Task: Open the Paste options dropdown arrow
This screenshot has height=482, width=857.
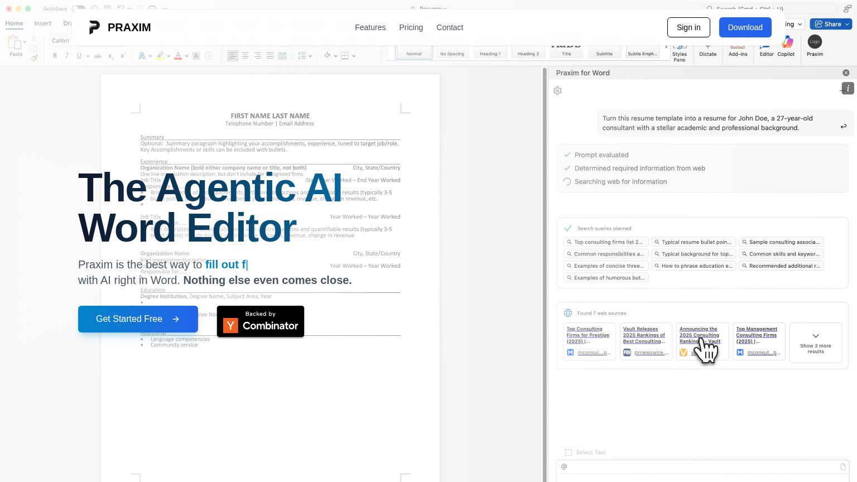Action: (x=25, y=42)
